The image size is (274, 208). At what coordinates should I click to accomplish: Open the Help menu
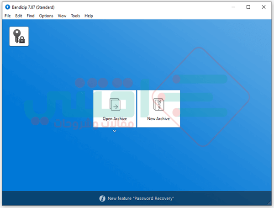(x=89, y=16)
